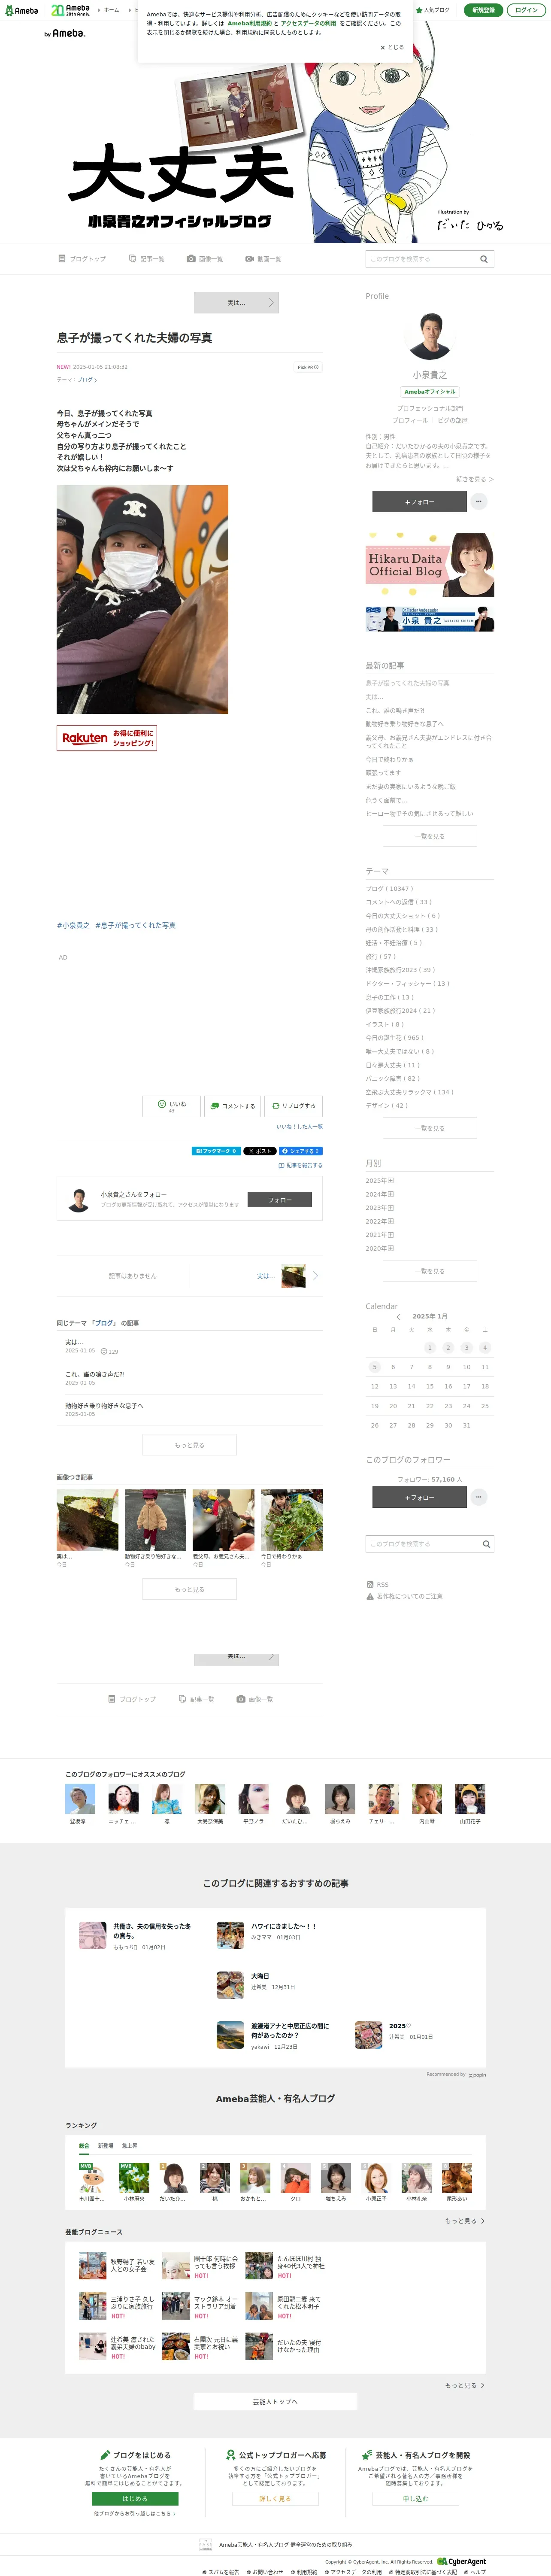
Task: Open the Dr.Fischer Ambassador 小泉貴之 banner
Action: (430, 619)
